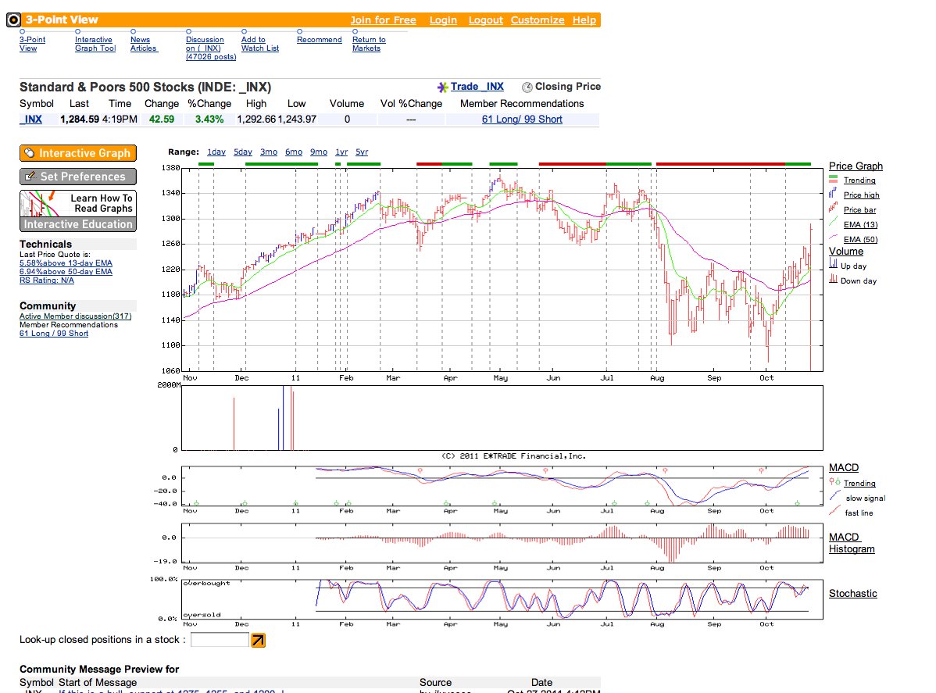Select the 5yr range
The height and width of the screenshot is (693, 936).
coord(362,152)
